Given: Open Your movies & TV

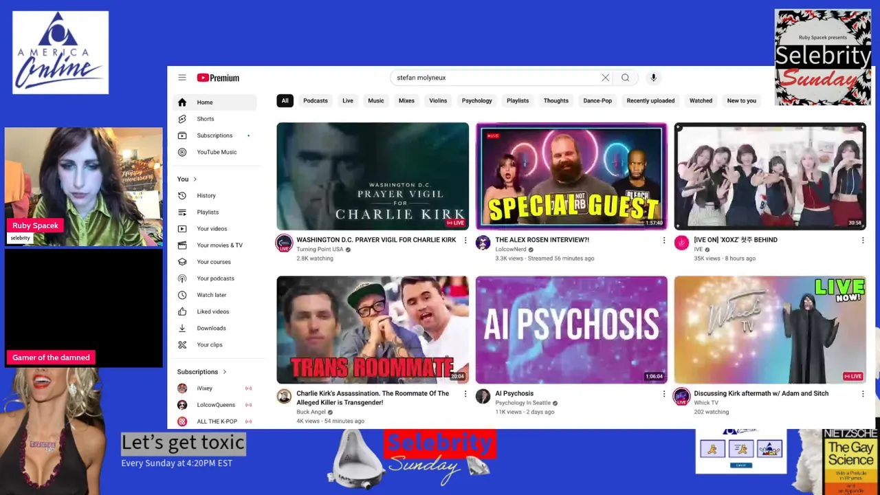Looking at the screenshot, I should pos(214,245).
